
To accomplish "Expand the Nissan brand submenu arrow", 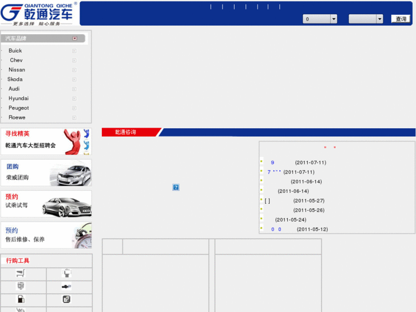I will point(74,70).
